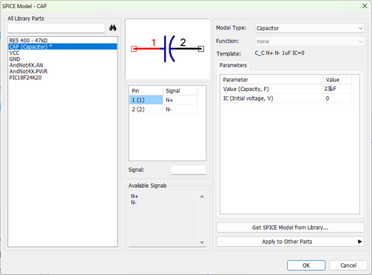Image resolution: width=372 pixels, height=275 pixels.
Task: Click the capacitor symbol in preview
Action: coord(169,49)
